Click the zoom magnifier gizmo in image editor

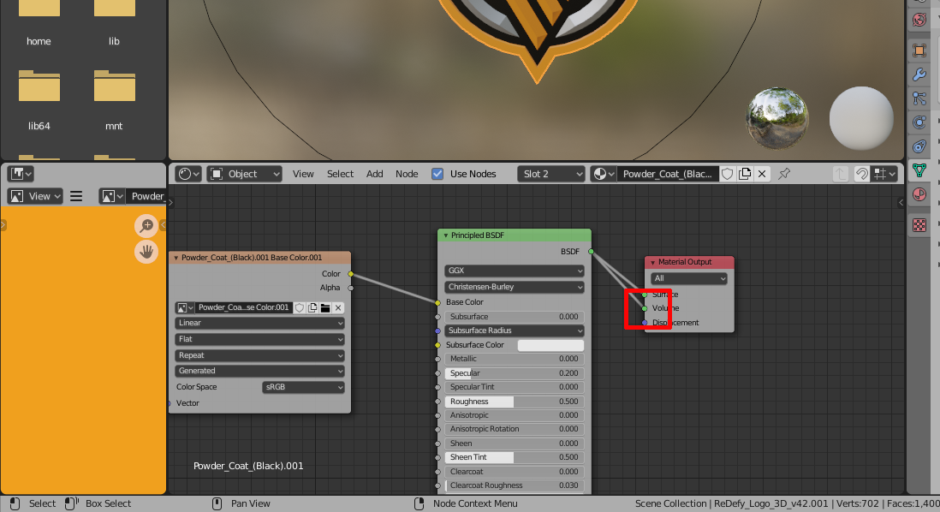(146, 226)
